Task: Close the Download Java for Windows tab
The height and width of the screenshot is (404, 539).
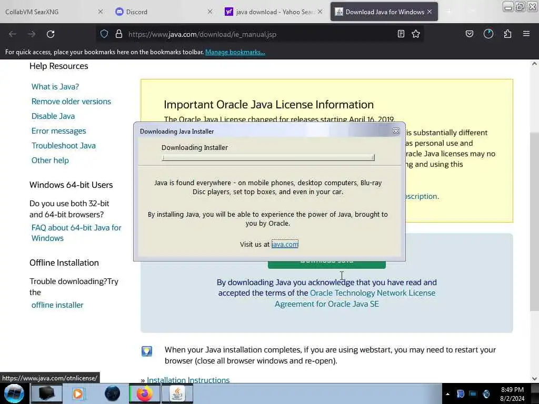Action: [430, 12]
